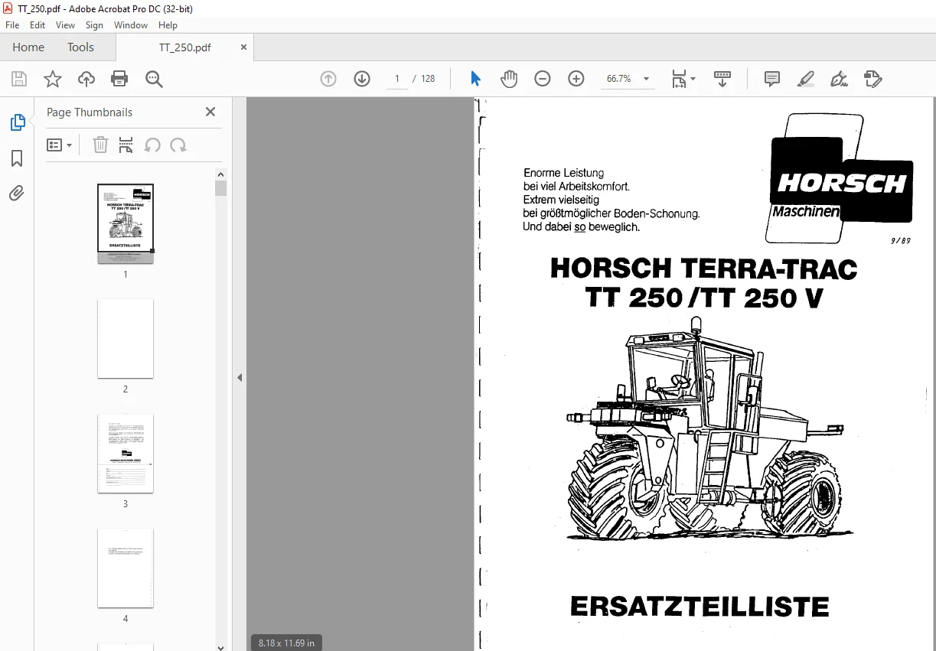Screen dimensions: 936x651
Task: Collapse the navigation pane arrow
Action: coord(240,377)
